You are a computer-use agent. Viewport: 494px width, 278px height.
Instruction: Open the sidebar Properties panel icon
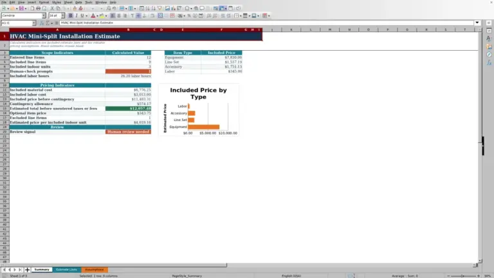pos(489,31)
